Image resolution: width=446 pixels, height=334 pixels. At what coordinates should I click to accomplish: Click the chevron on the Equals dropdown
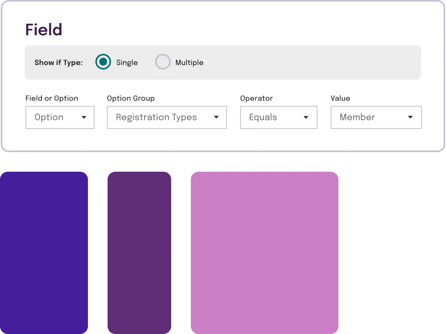click(x=306, y=117)
